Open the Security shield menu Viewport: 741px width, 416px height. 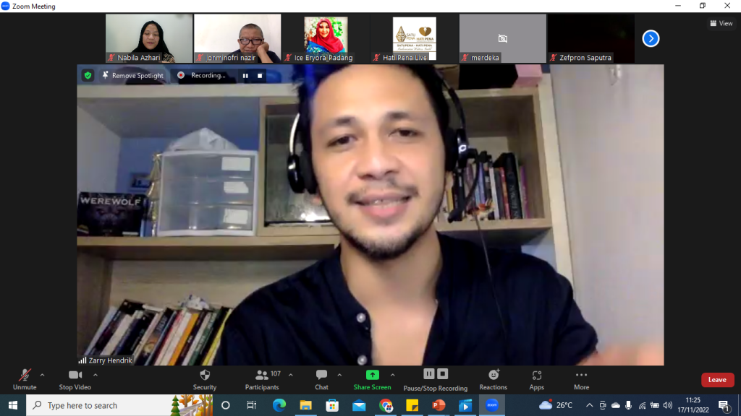coord(205,380)
